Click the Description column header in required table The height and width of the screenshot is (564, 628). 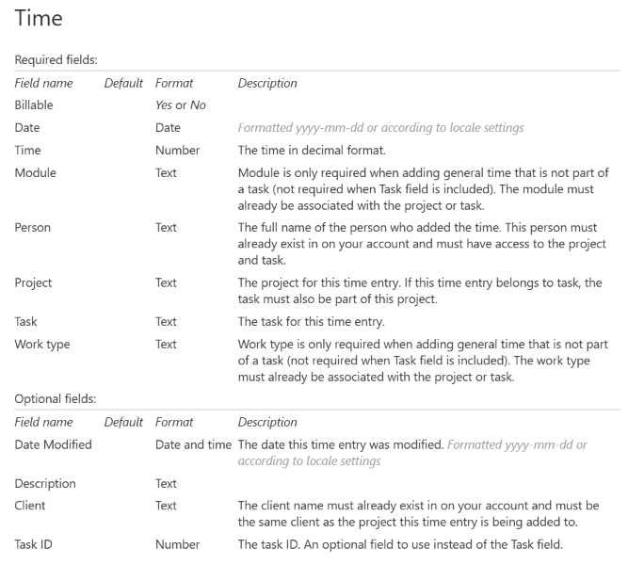pos(267,83)
